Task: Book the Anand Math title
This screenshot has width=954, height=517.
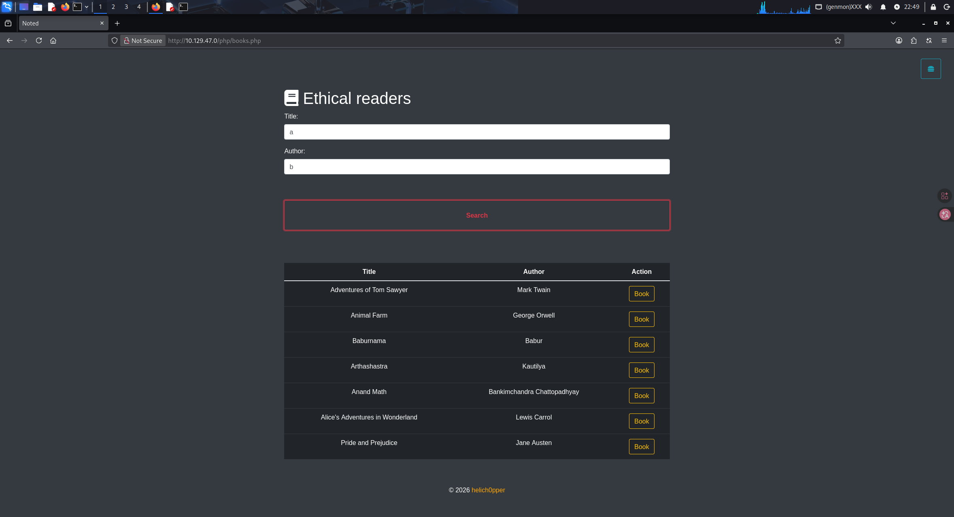Action: [642, 396]
